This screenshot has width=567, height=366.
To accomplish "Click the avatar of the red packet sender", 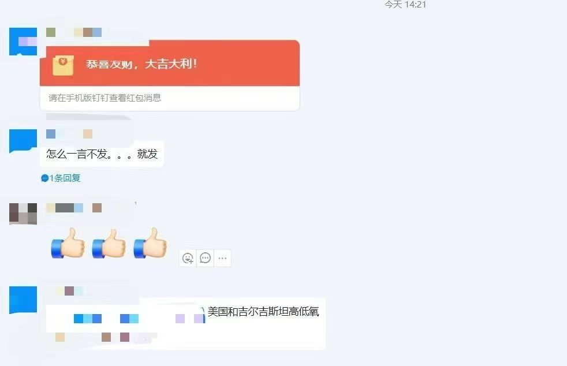I will [x=23, y=42].
